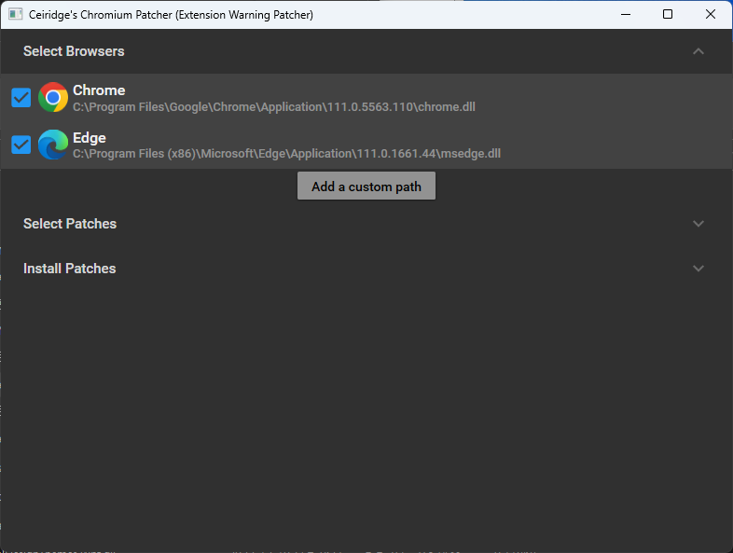Expand the Select Patches section chevron
The width and height of the screenshot is (733, 553).
tap(698, 224)
